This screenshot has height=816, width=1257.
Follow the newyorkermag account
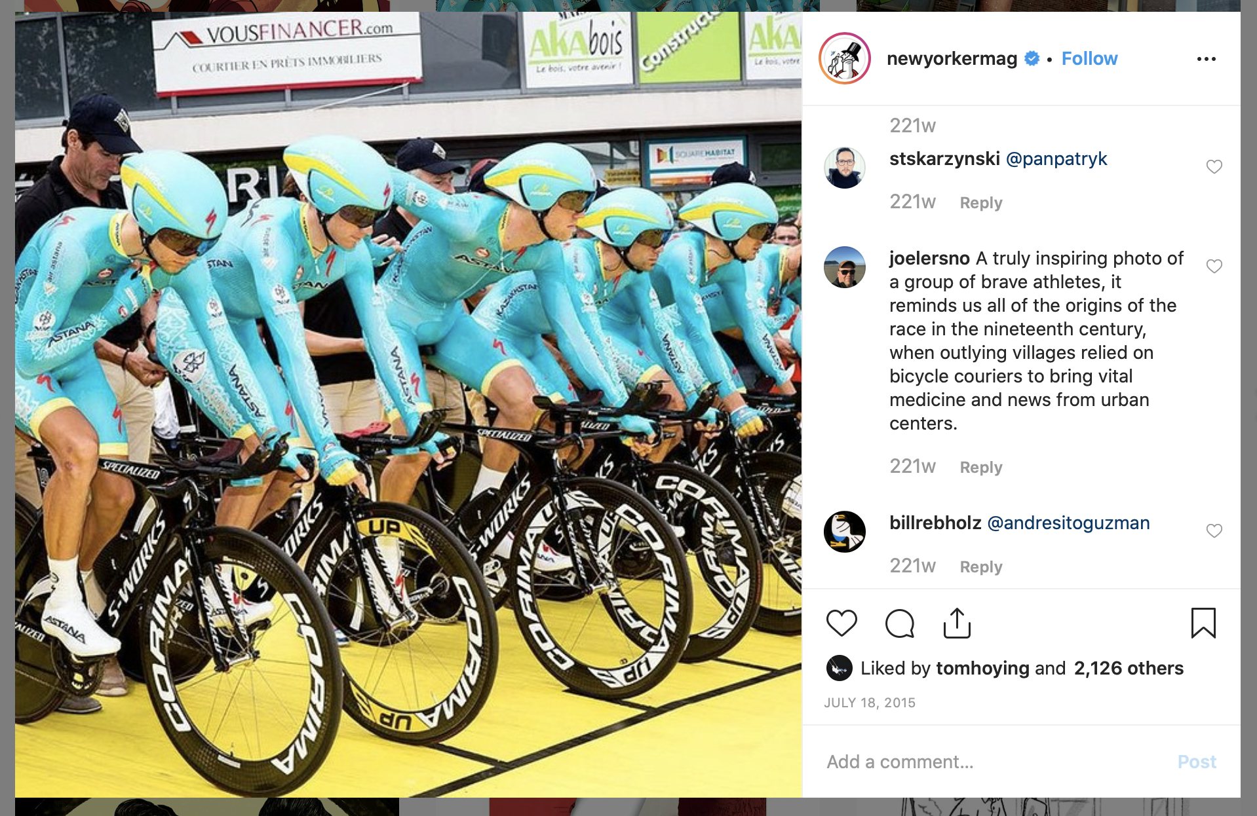[1089, 58]
